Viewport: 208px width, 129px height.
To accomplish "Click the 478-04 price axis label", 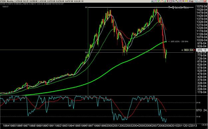I will coord(202,74).
